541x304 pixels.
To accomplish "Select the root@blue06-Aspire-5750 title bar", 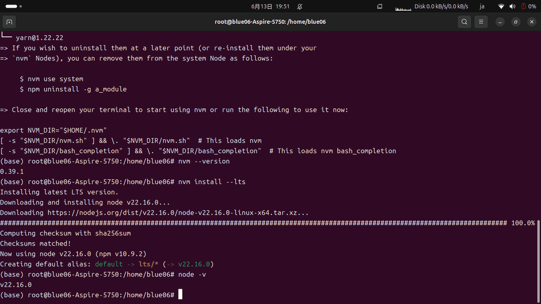I will coord(270,22).
